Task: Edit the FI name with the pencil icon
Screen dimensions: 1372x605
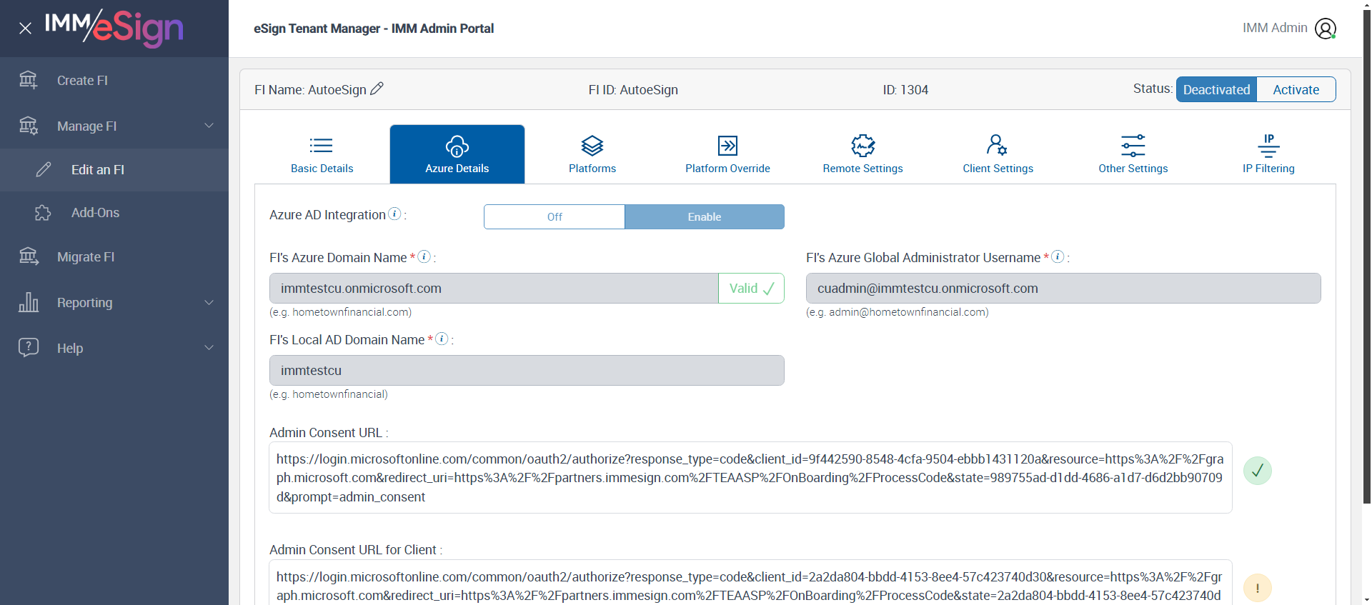Action: (x=377, y=89)
